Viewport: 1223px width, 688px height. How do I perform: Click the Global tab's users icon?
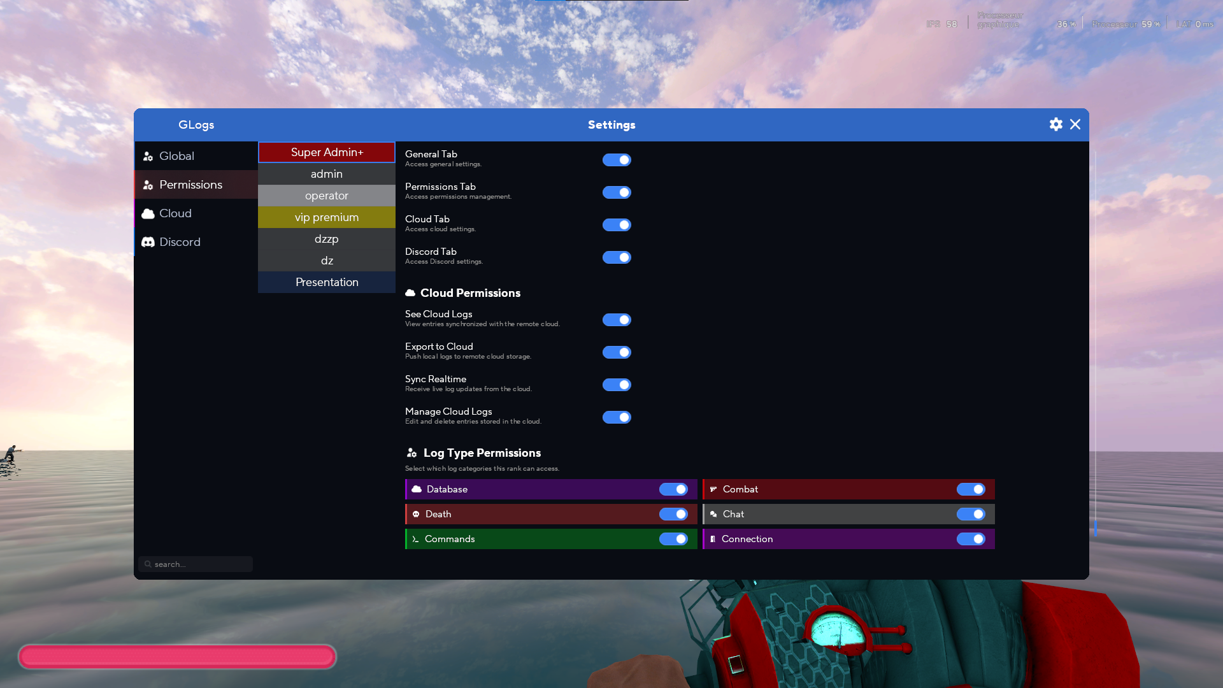(148, 156)
